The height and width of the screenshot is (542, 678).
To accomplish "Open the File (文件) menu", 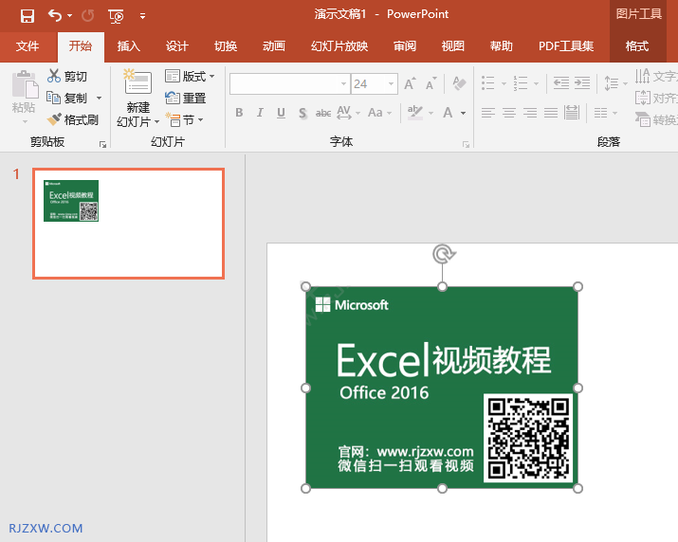I will 27,46.
